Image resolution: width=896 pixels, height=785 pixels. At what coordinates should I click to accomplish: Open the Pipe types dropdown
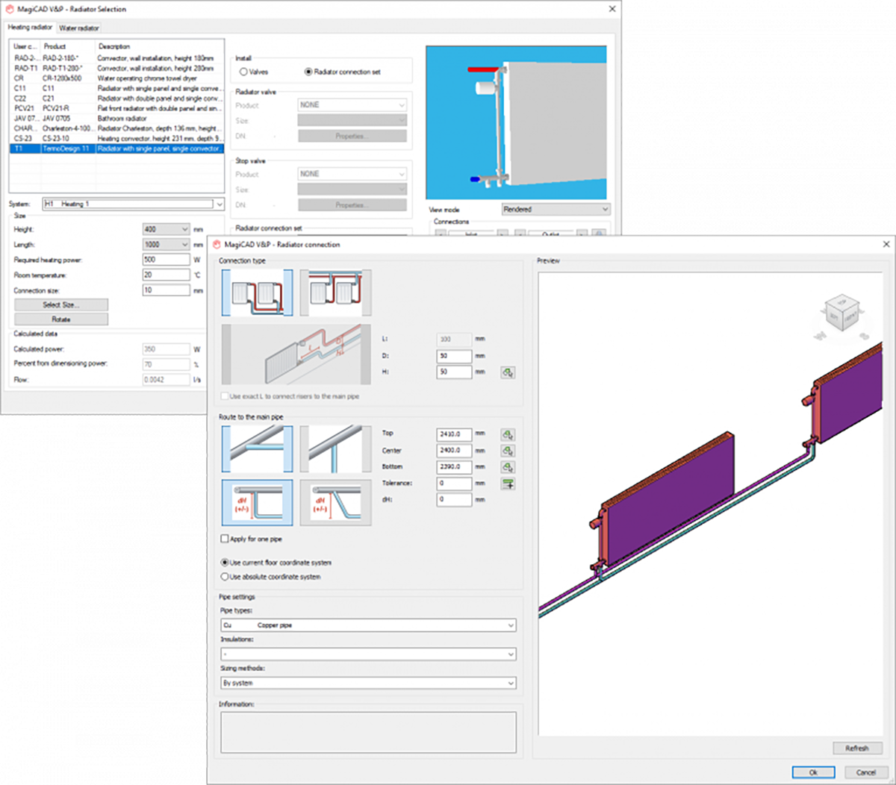tap(368, 625)
